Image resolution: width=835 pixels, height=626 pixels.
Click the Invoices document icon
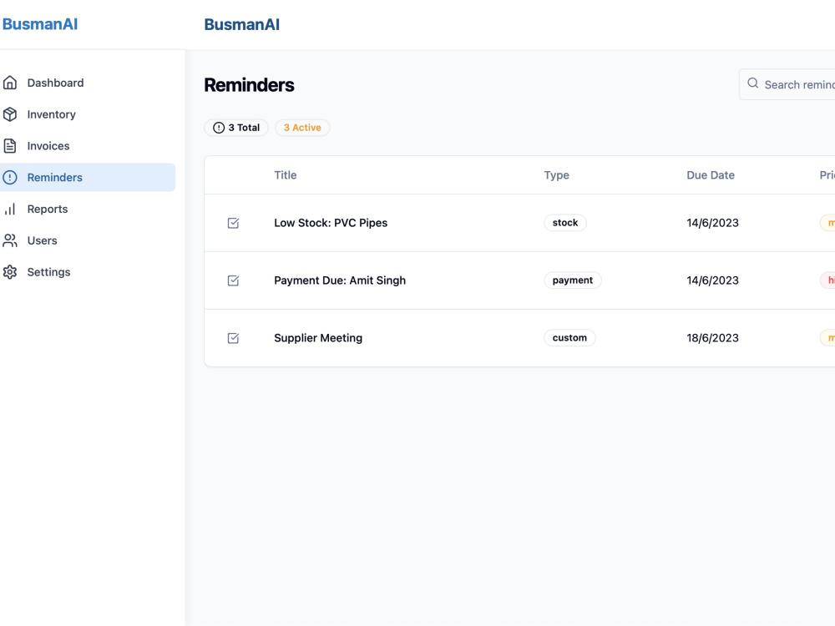(x=9, y=145)
